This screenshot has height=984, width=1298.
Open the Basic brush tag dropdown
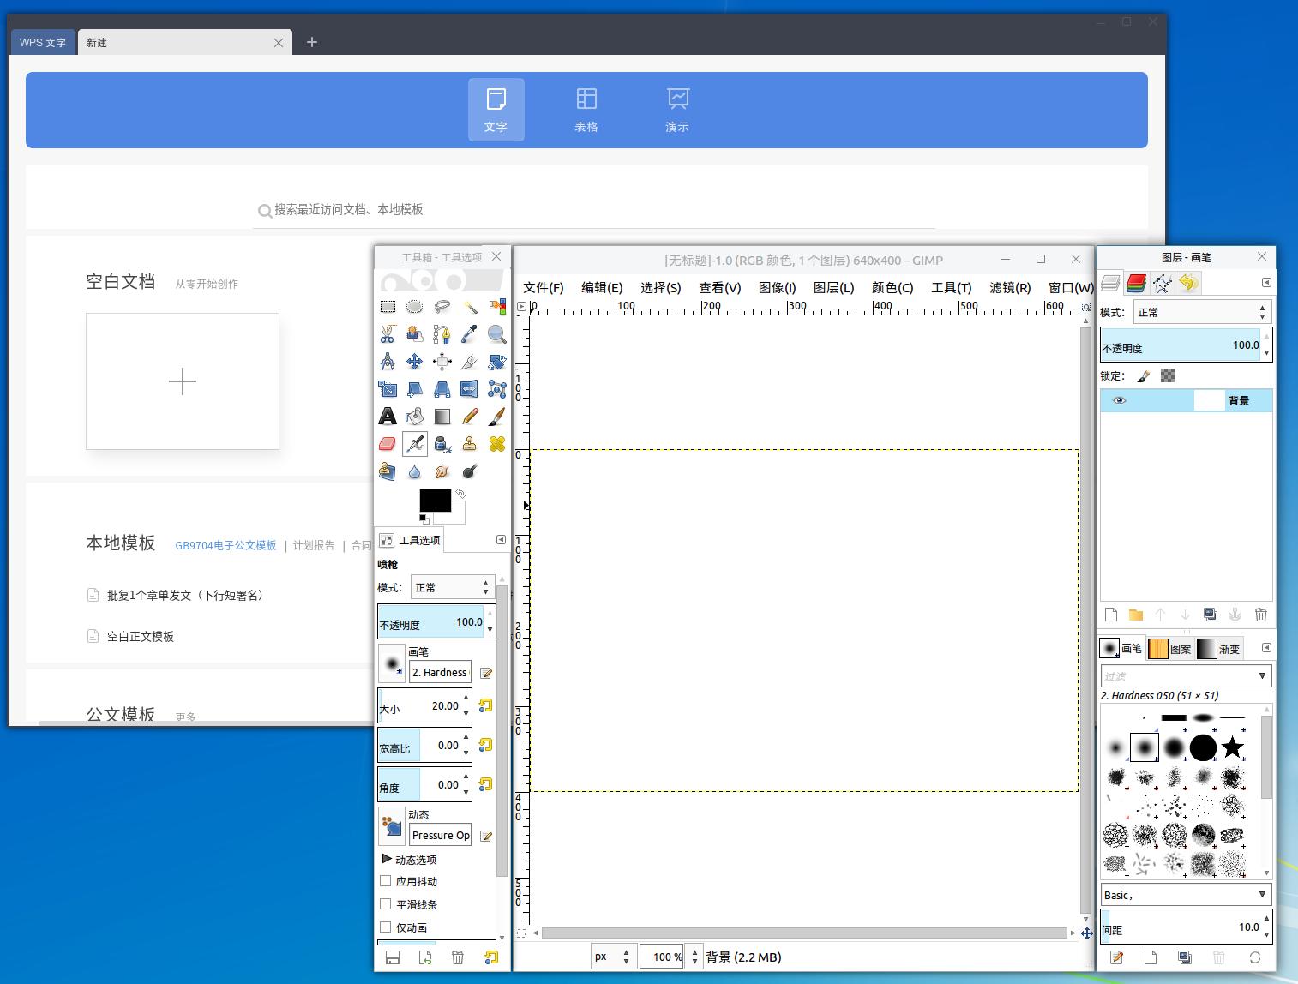[x=1185, y=895]
